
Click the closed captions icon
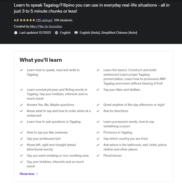coord(76,33)
